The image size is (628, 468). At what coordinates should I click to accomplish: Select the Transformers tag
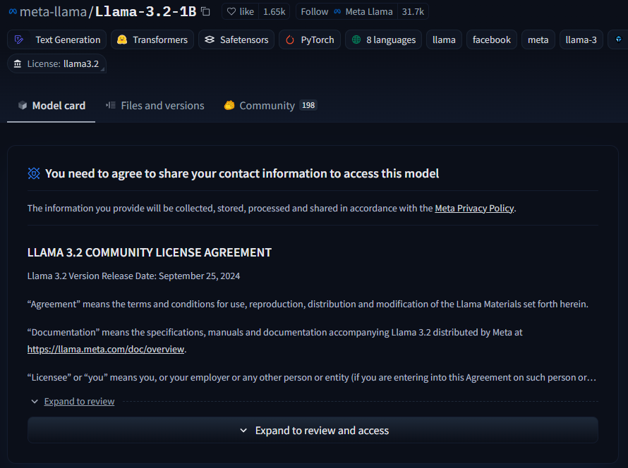click(152, 39)
